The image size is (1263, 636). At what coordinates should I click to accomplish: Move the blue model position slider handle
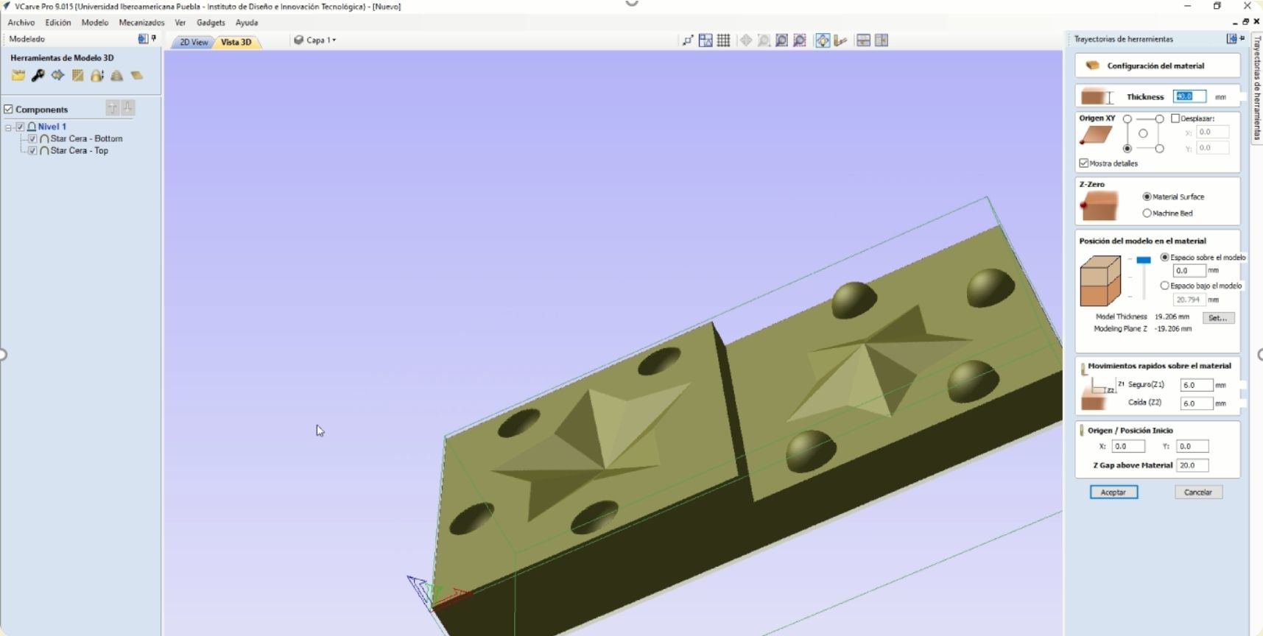coord(1144,260)
